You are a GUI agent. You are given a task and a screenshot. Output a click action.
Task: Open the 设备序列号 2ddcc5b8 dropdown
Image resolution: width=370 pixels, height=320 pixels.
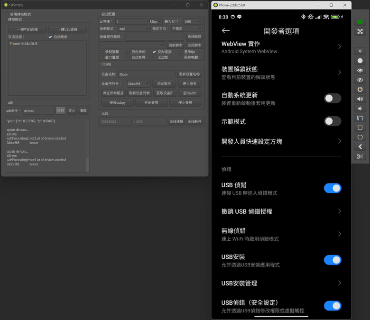[x=139, y=83]
